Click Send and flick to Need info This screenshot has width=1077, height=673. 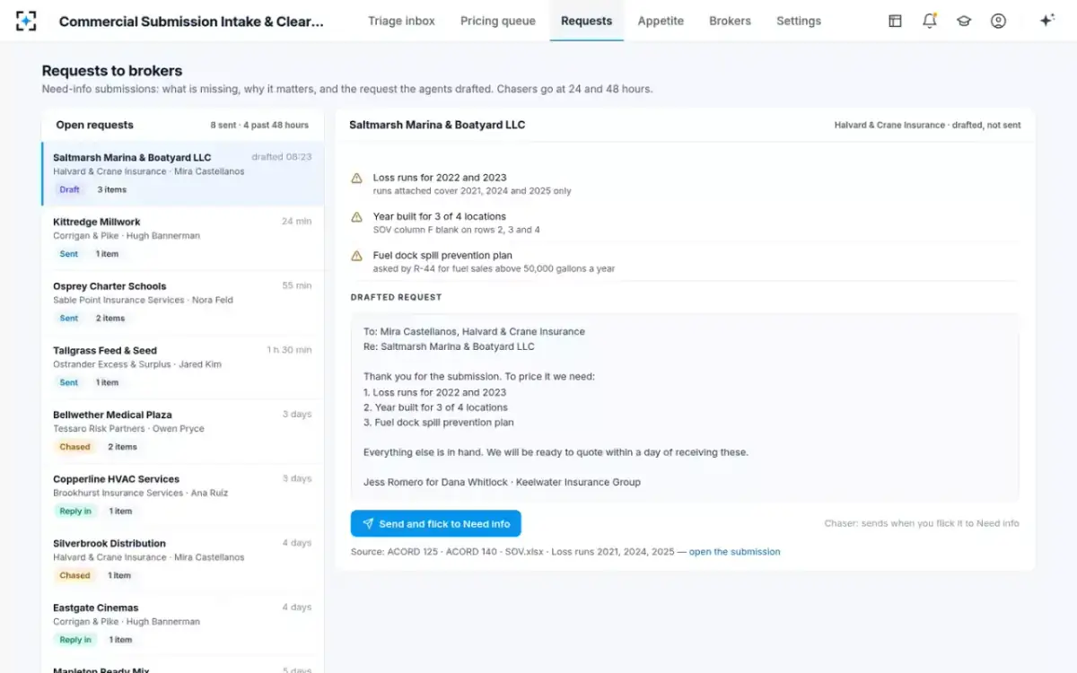click(435, 524)
